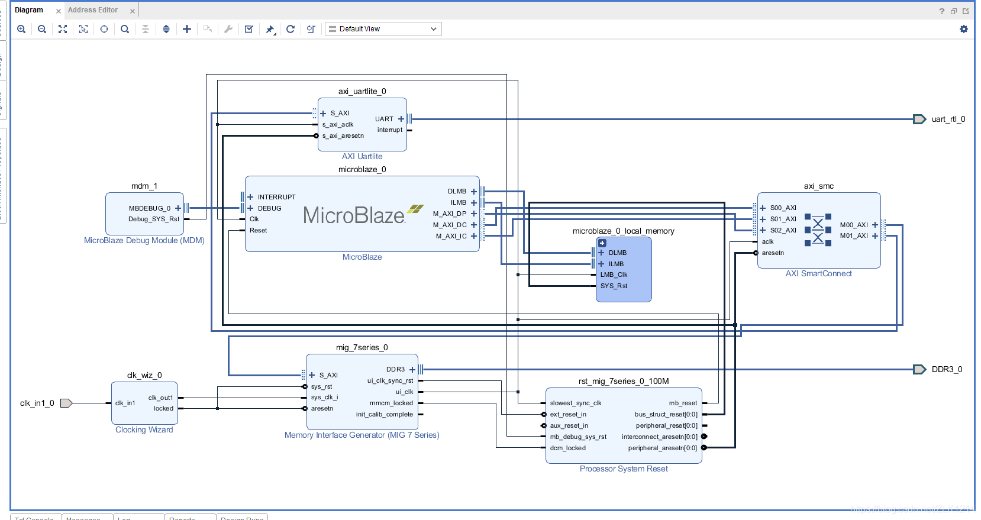
Task: Click the Zoom Out toolbar icon
Action: [42, 29]
